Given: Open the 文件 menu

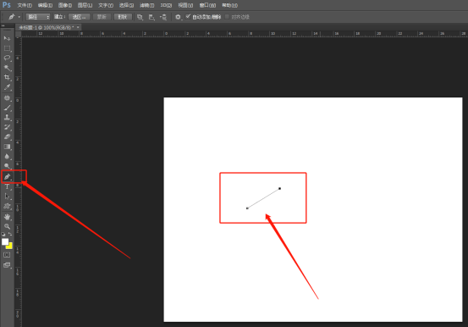Looking at the screenshot, I should click(25, 5).
